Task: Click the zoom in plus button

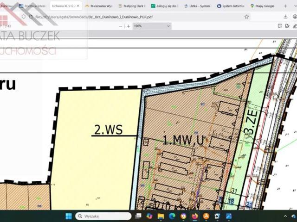Action: pyautogui.click(x=128, y=26)
